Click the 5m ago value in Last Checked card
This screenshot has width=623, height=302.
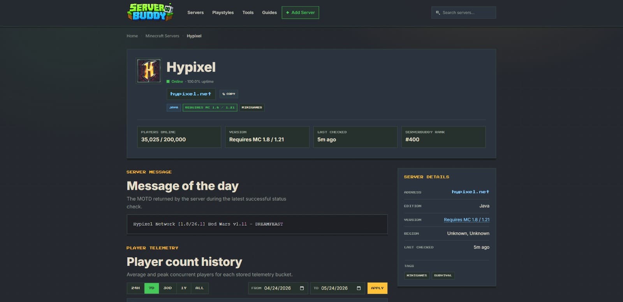point(327,140)
